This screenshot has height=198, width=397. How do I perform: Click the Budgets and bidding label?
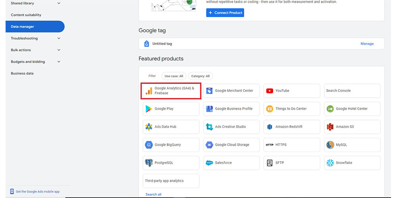click(28, 62)
